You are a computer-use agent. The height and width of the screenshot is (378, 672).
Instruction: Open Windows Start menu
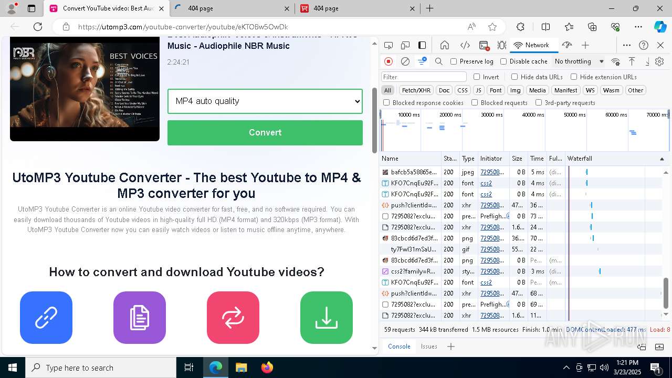[x=13, y=367]
